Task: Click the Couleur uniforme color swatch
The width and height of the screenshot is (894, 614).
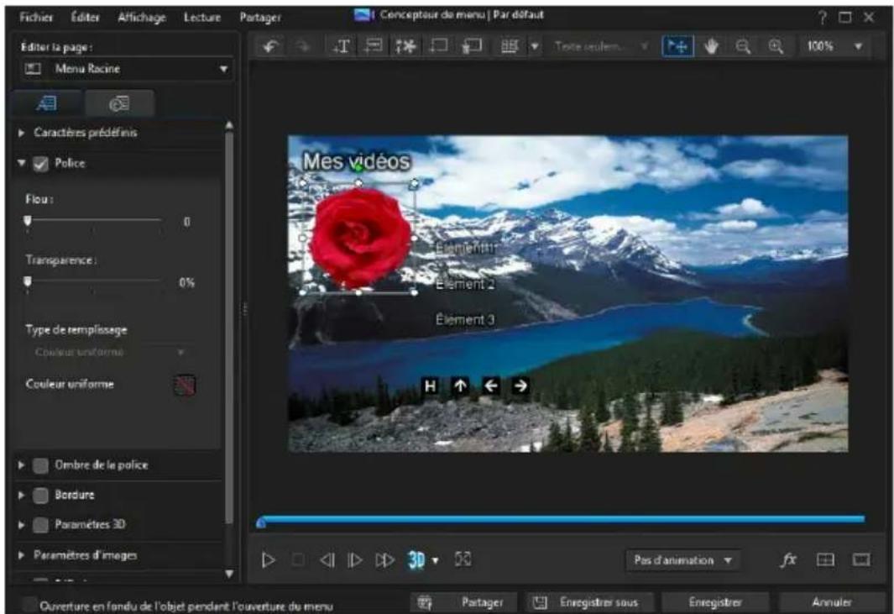Action: click(183, 385)
